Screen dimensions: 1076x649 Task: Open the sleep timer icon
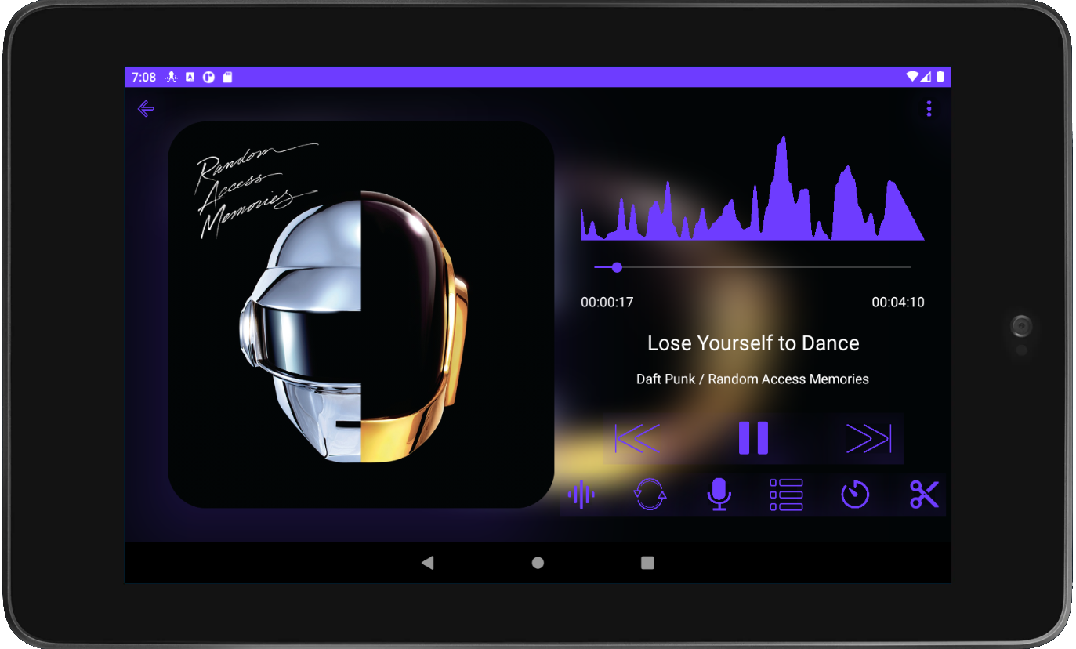(855, 495)
